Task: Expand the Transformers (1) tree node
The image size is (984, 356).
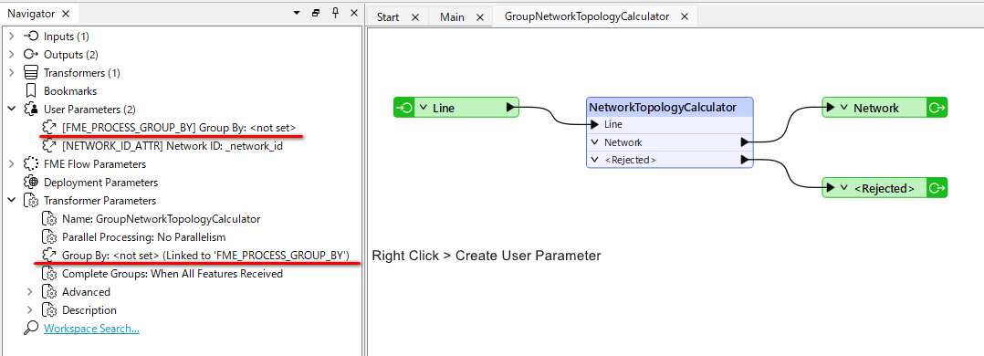Action: 11,73
